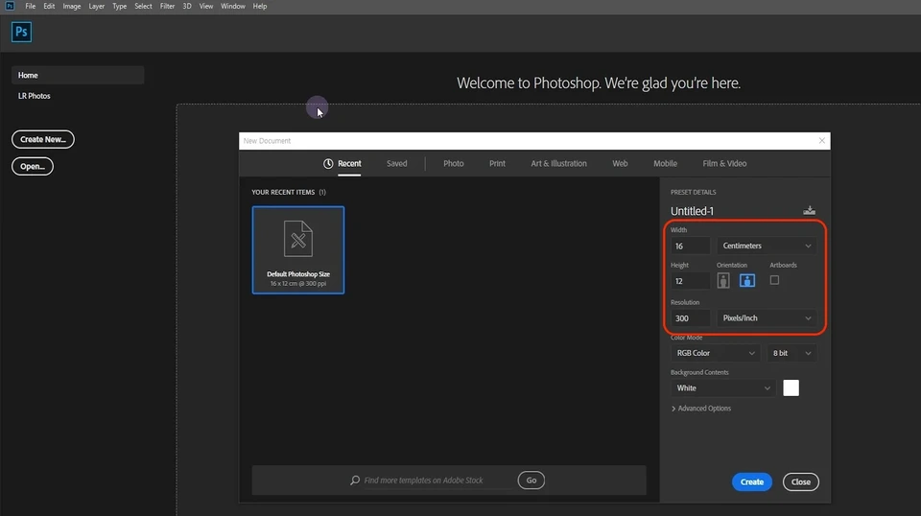Viewport: 921px width, 516px height.
Task: Switch to the Photo tab
Action: (454, 164)
